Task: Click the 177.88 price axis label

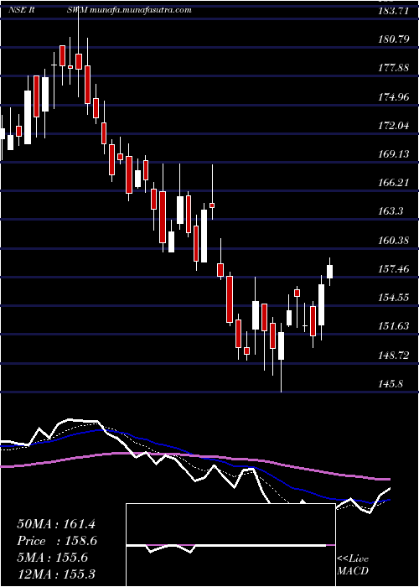Action: (x=392, y=68)
